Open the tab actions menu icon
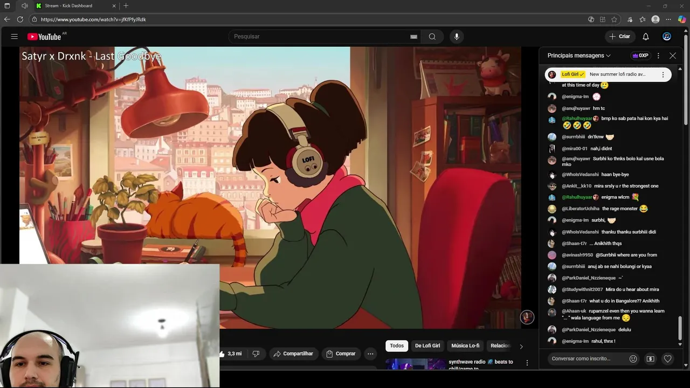The image size is (690, 388). point(7,6)
